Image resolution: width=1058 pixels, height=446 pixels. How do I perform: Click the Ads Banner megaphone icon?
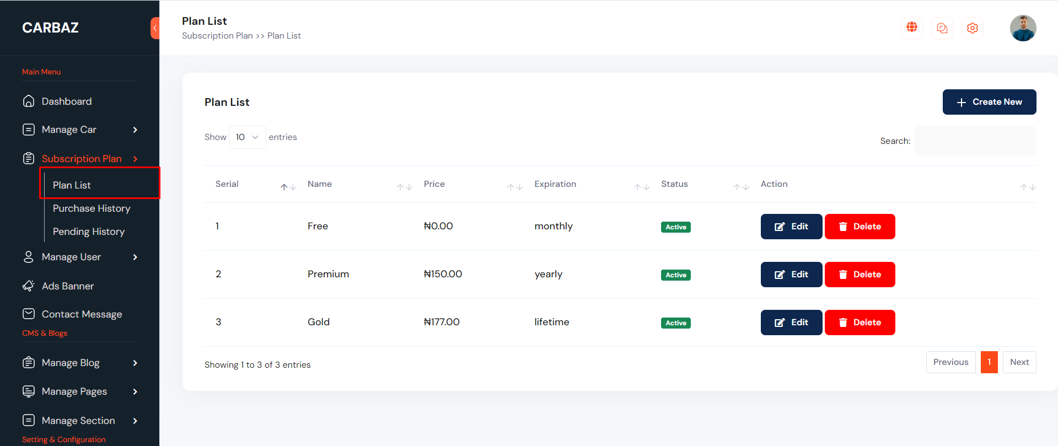coord(29,286)
